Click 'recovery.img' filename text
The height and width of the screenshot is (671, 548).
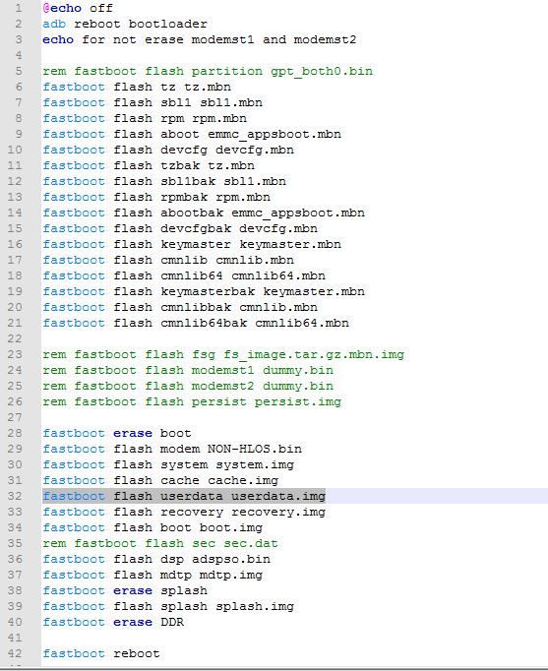pyautogui.click(x=278, y=512)
